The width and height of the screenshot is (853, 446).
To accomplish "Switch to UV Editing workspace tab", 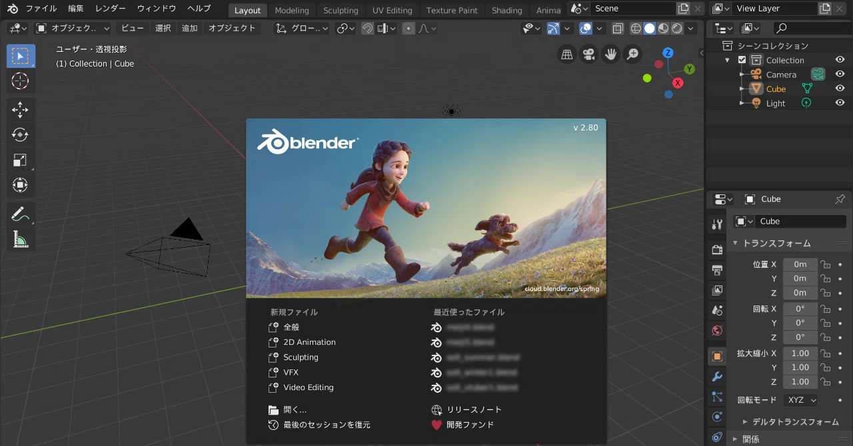I will (393, 10).
